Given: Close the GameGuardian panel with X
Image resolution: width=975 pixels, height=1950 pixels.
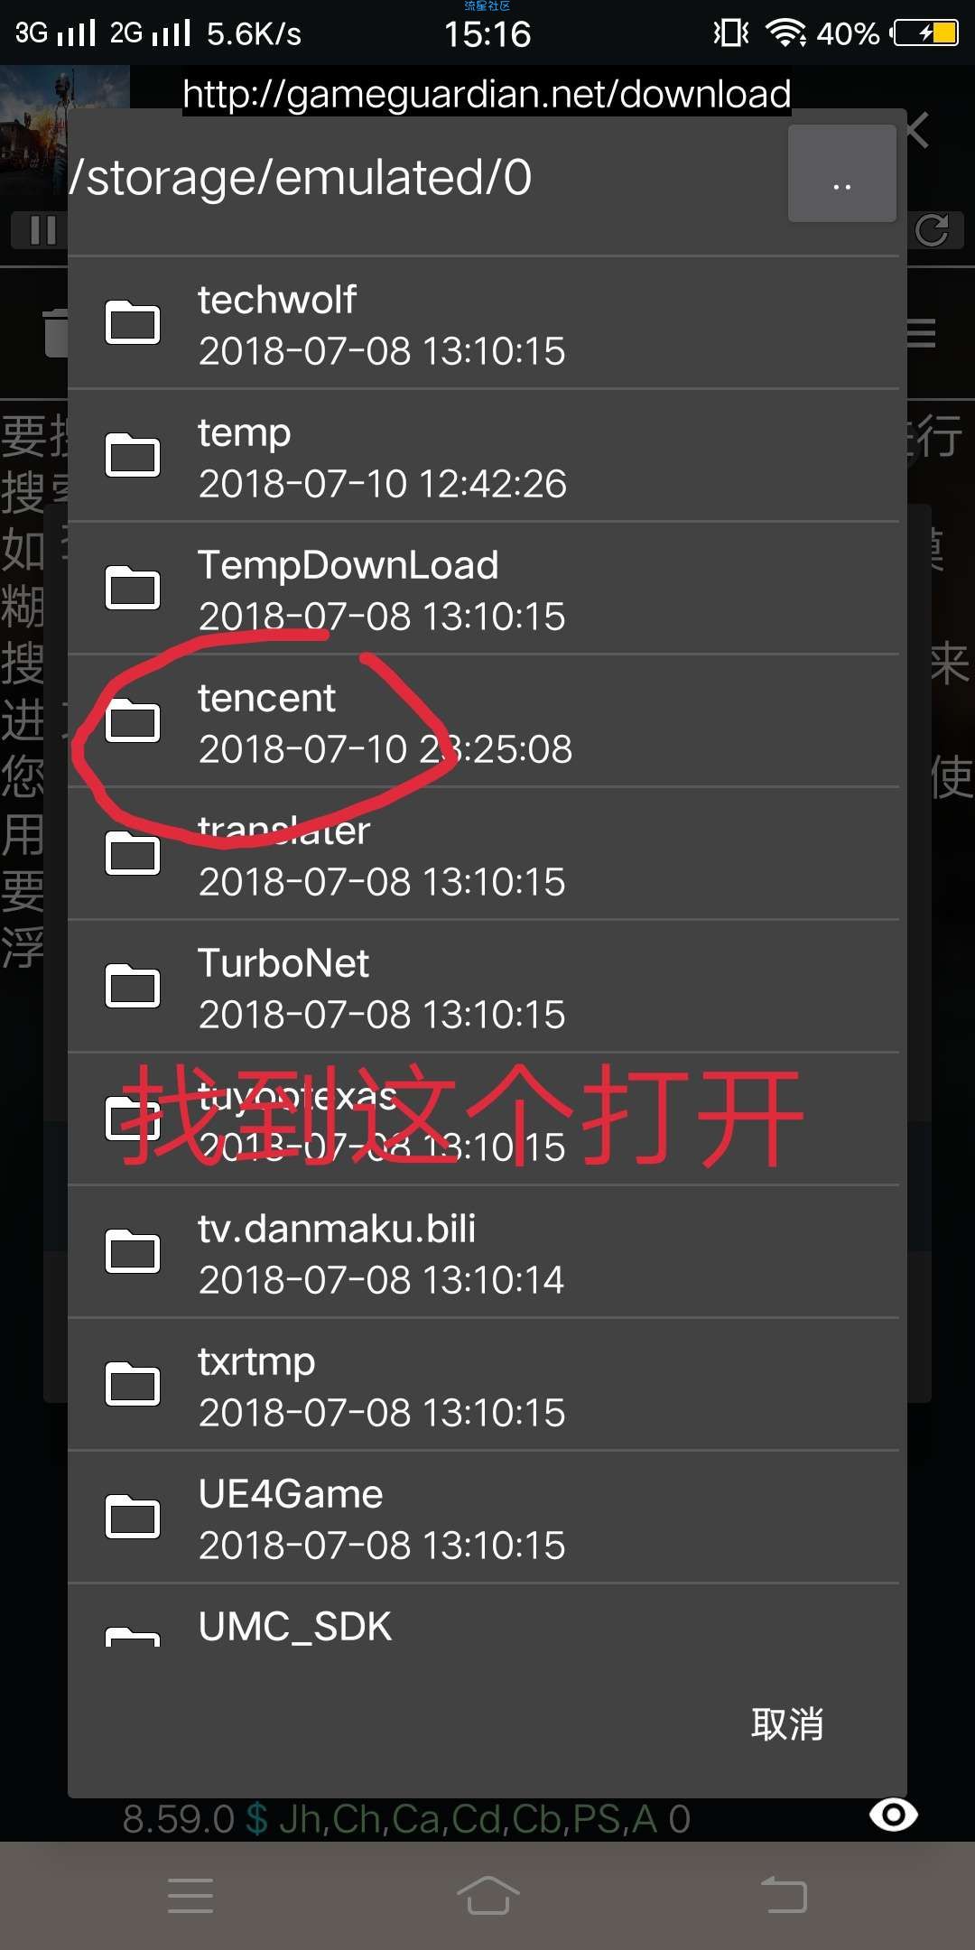Looking at the screenshot, I should click(919, 131).
